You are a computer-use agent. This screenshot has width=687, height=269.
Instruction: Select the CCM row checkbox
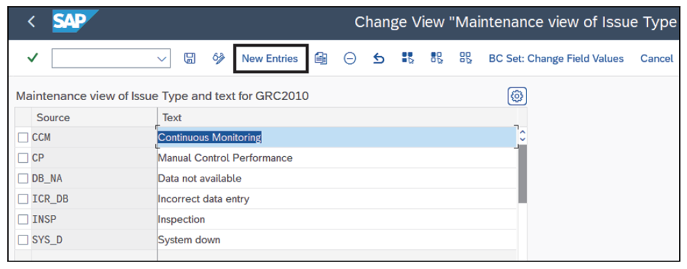[23, 138]
